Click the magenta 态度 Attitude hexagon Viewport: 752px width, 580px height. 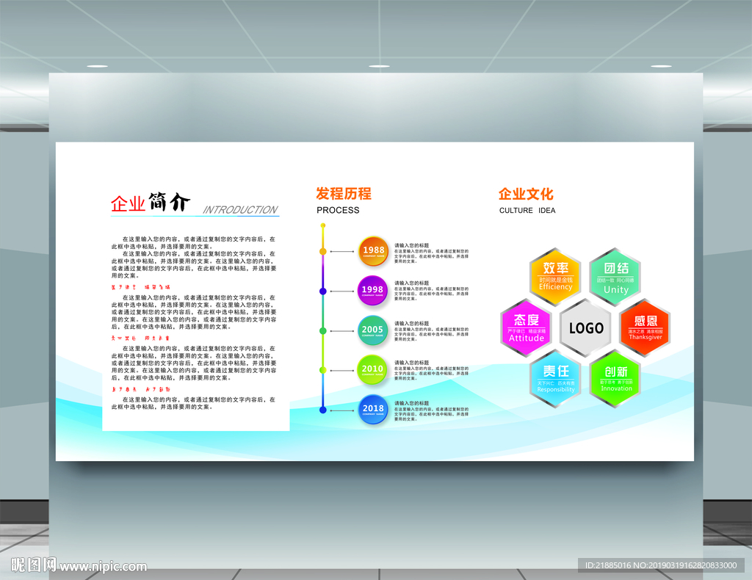(526, 328)
